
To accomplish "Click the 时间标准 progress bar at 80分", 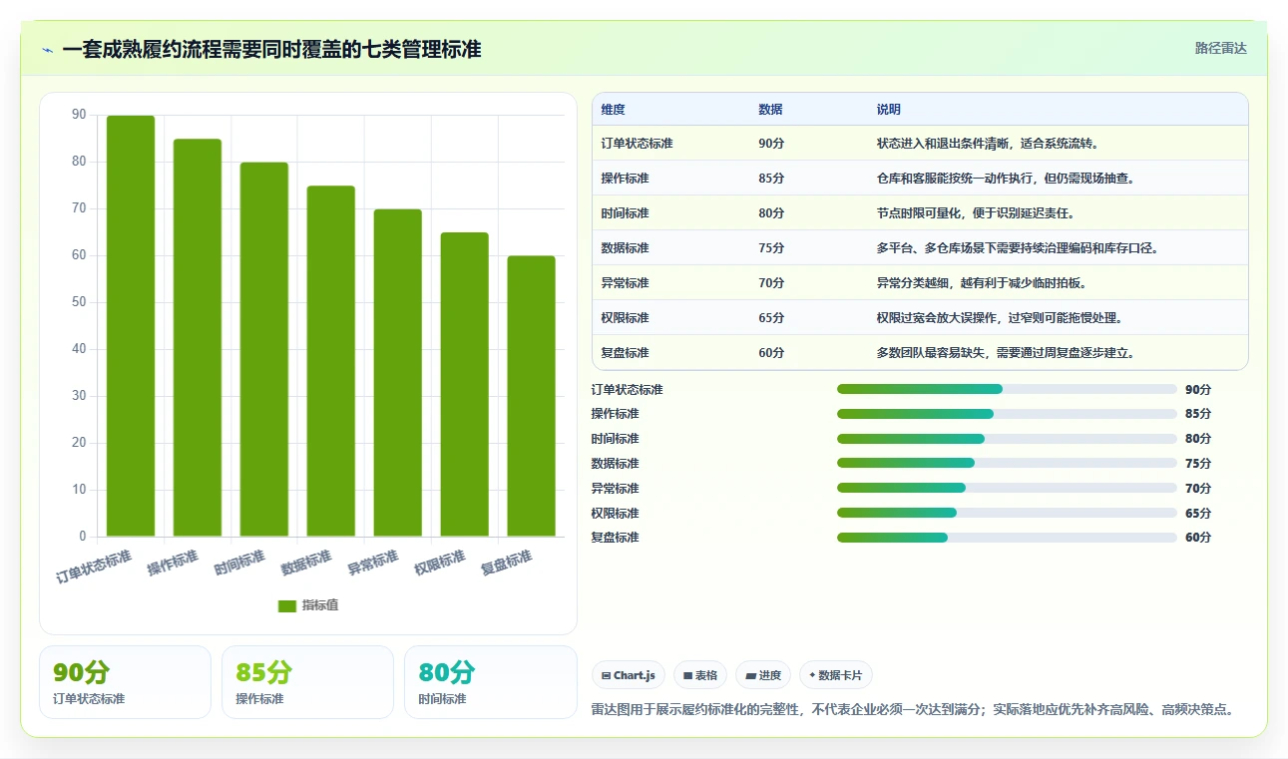I will point(1008,439).
